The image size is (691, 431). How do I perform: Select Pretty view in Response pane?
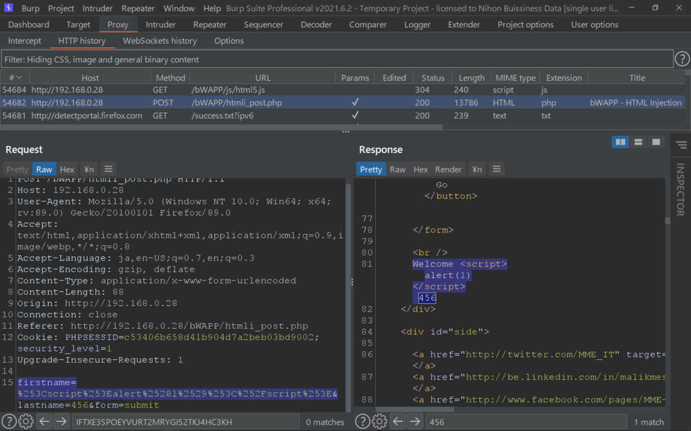(371, 169)
